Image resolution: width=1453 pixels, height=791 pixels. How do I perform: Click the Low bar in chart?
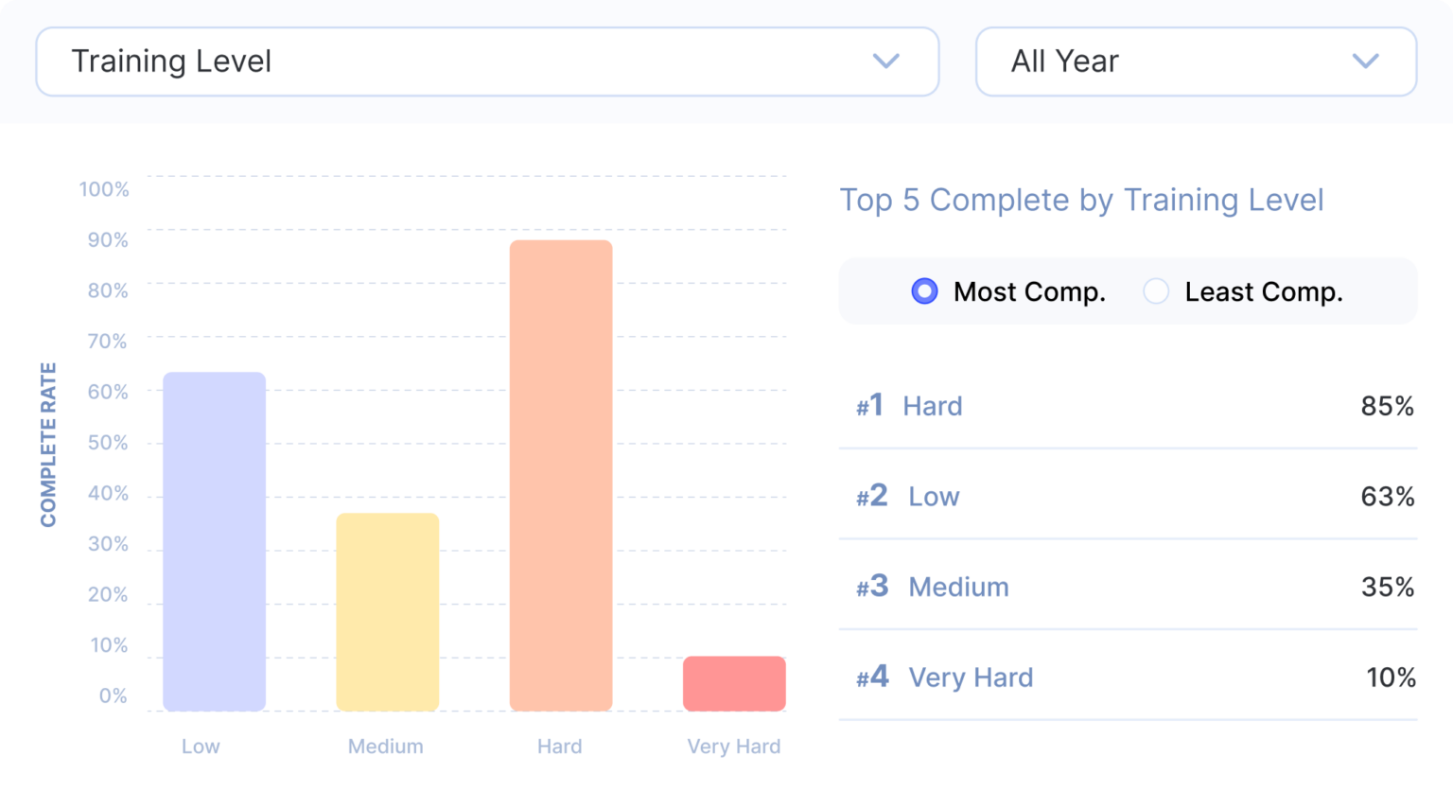(215, 541)
